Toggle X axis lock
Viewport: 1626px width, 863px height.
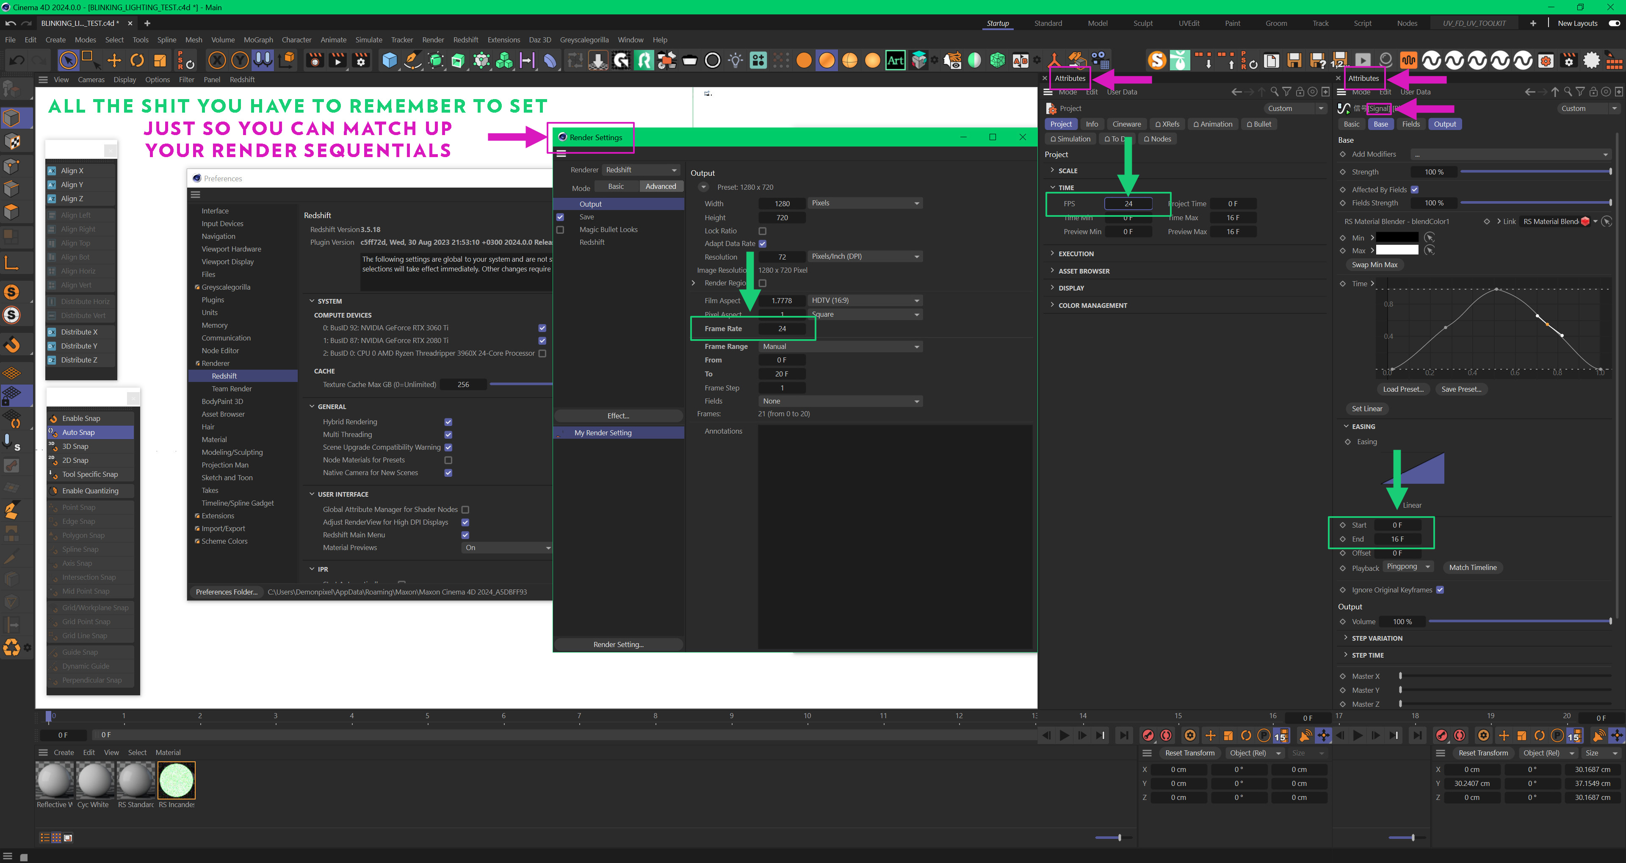point(217,61)
